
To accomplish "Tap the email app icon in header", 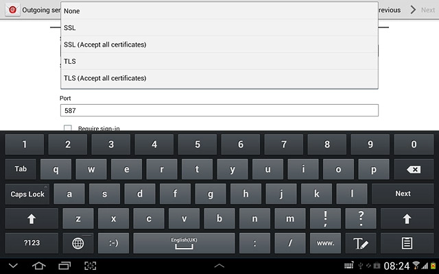I will coord(12,10).
